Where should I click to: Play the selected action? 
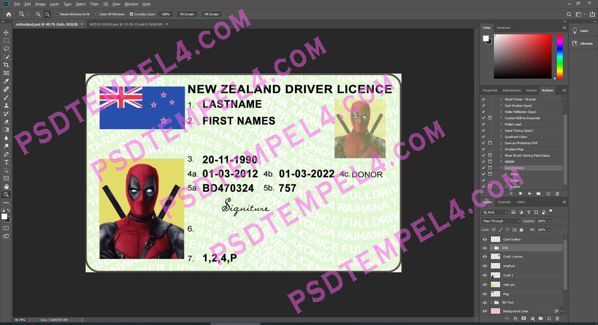(529, 194)
